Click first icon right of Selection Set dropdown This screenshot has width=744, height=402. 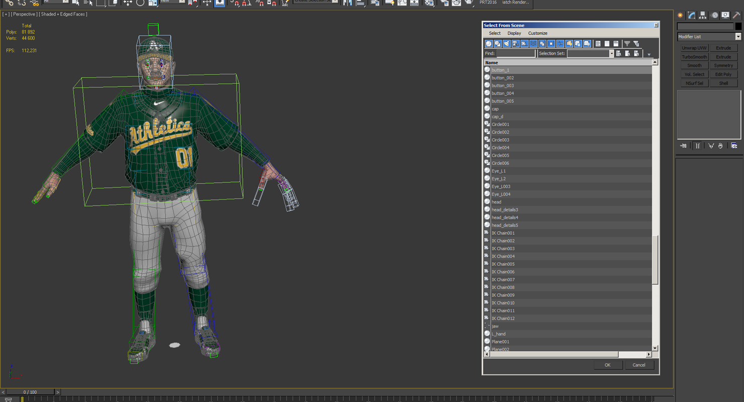pos(619,53)
